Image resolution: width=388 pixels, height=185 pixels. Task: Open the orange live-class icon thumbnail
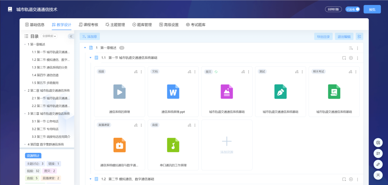(x=120, y=145)
